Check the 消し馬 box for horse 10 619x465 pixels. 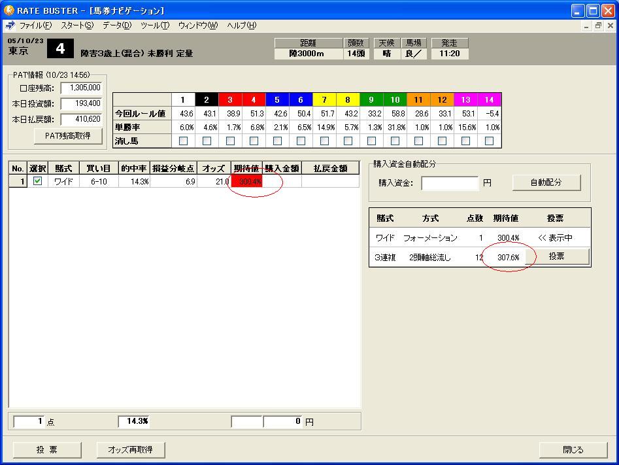[x=395, y=141]
